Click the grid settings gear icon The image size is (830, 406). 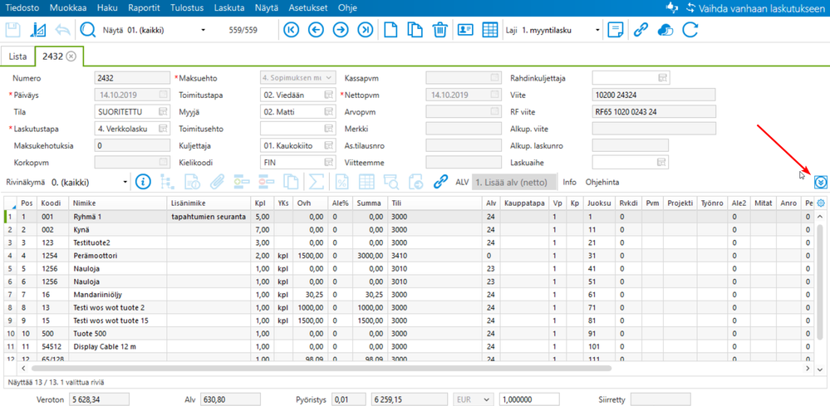tap(821, 203)
